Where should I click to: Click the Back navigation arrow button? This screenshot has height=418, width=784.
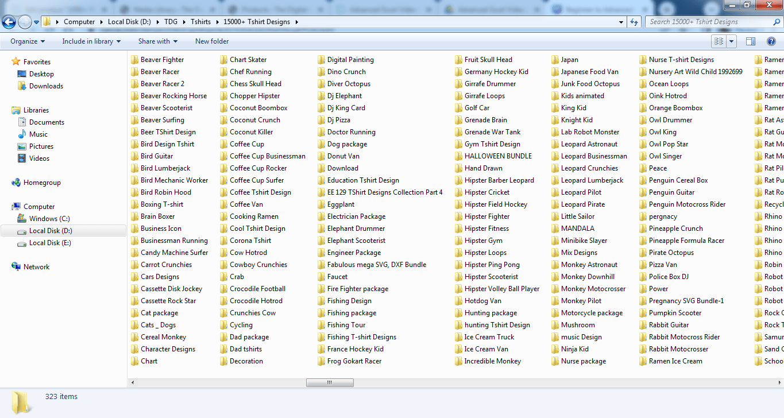[9, 22]
